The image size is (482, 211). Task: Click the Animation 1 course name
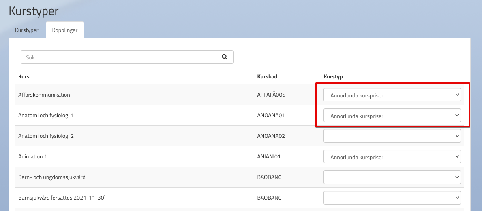tap(32, 157)
